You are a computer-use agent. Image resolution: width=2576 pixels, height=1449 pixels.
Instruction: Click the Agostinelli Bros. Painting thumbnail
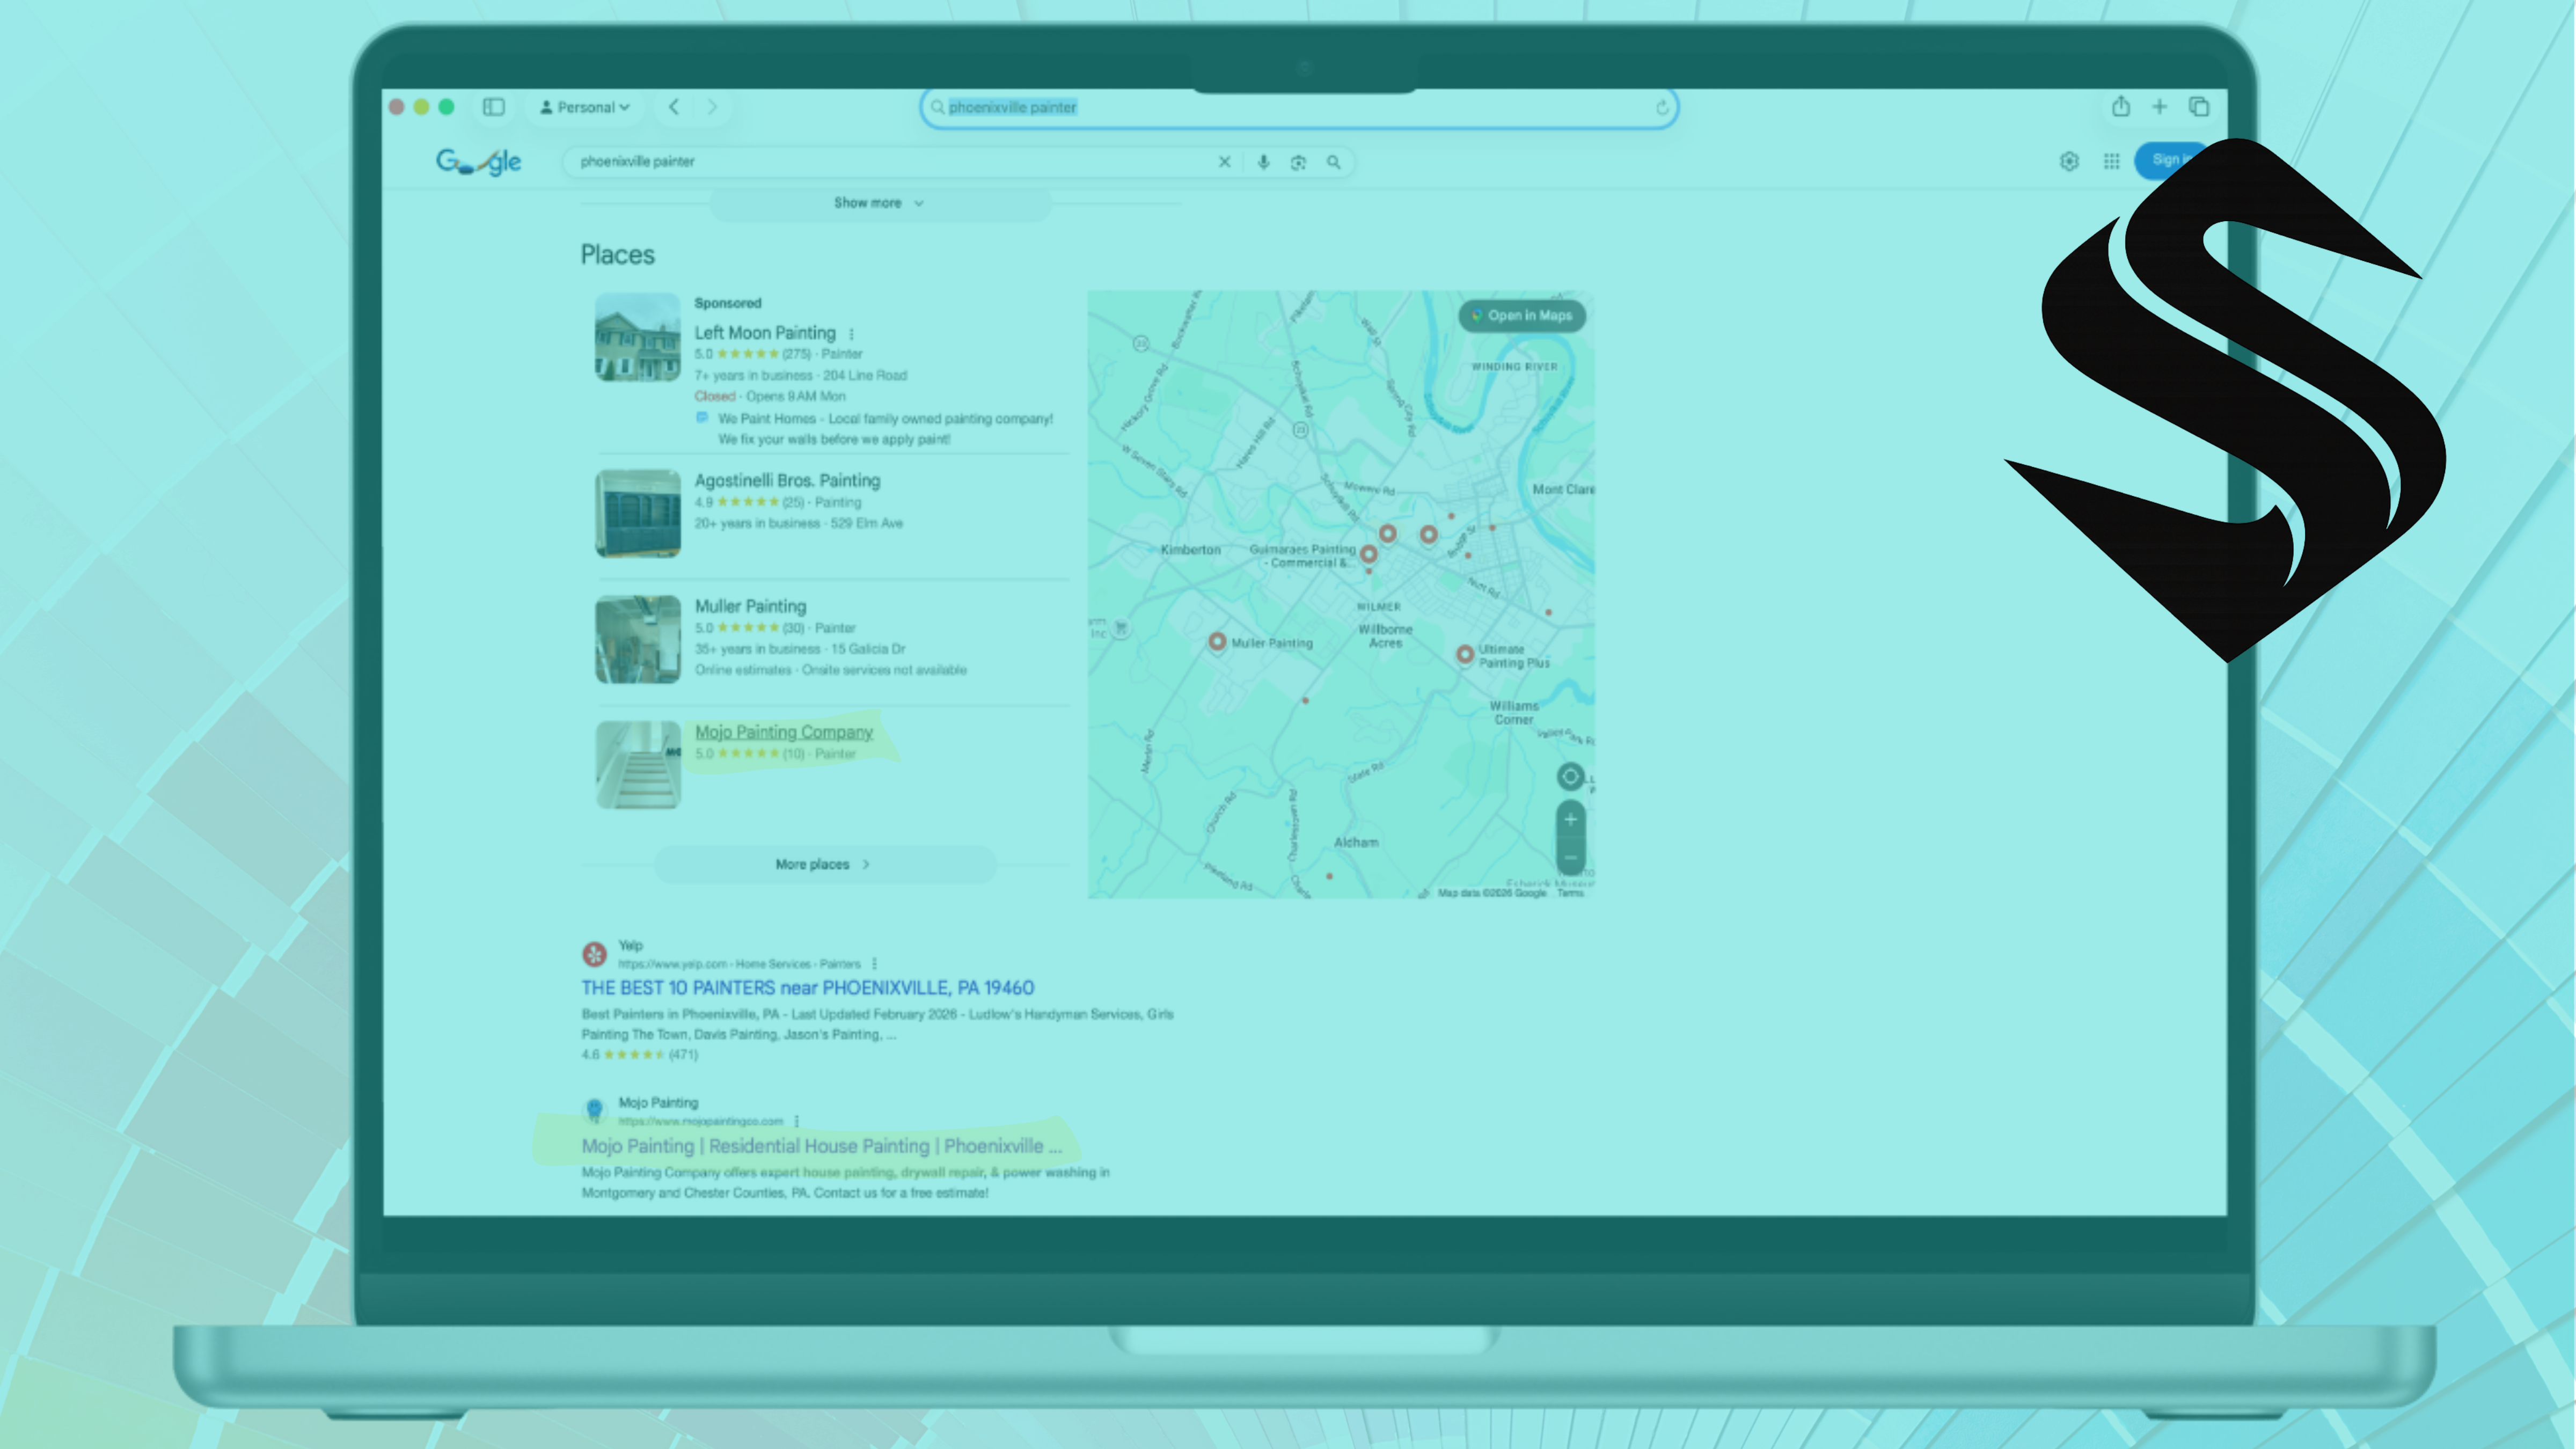tap(638, 513)
